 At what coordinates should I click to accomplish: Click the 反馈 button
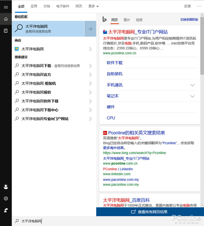coord(187,6)
